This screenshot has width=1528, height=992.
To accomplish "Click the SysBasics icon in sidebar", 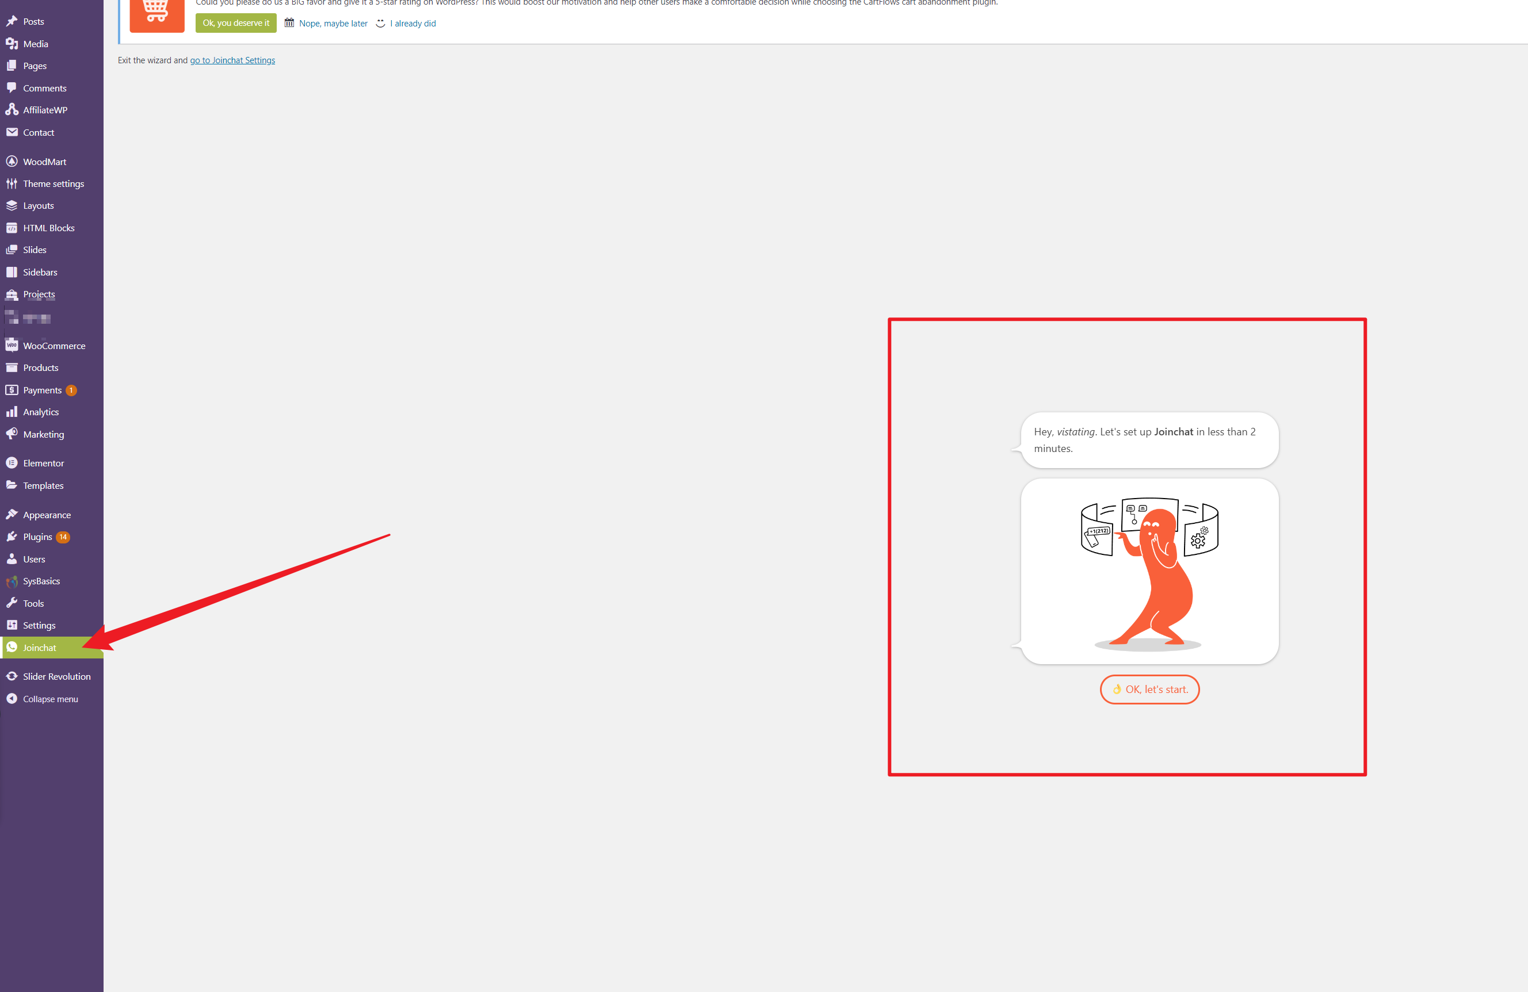I will pyautogui.click(x=12, y=580).
